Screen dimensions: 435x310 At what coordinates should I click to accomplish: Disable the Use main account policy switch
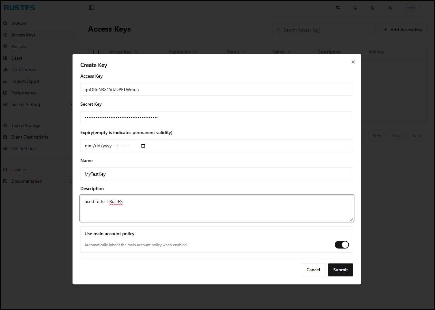[342, 245]
